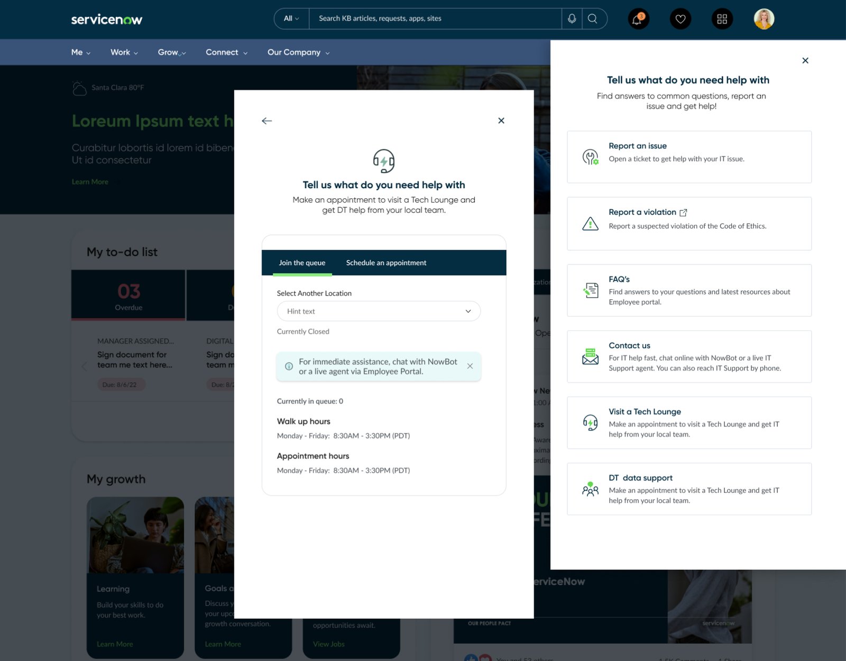846x661 pixels.
Task: Click the back arrow in the dialog
Action: 267,121
